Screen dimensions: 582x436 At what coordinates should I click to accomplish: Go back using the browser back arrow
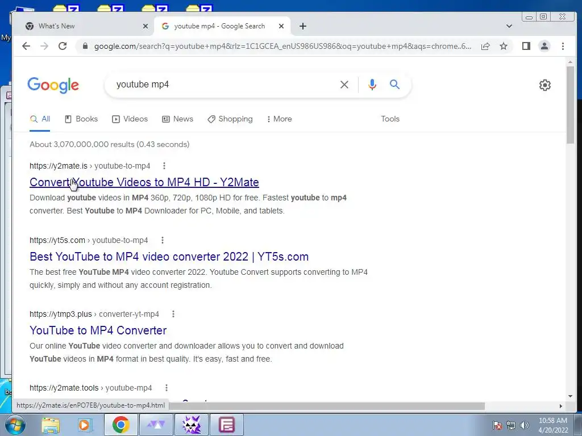[26, 46]
